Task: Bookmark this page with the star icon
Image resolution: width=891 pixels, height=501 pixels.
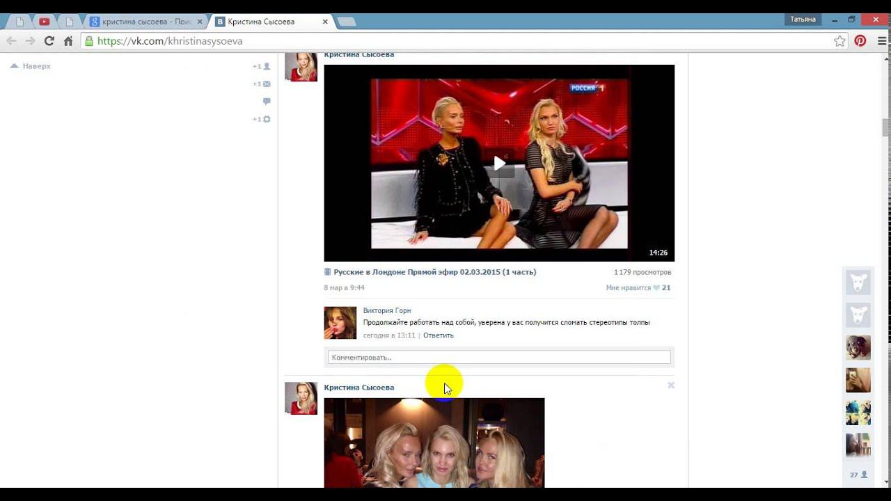Action: pyautogui.click(x=839, y=41)
